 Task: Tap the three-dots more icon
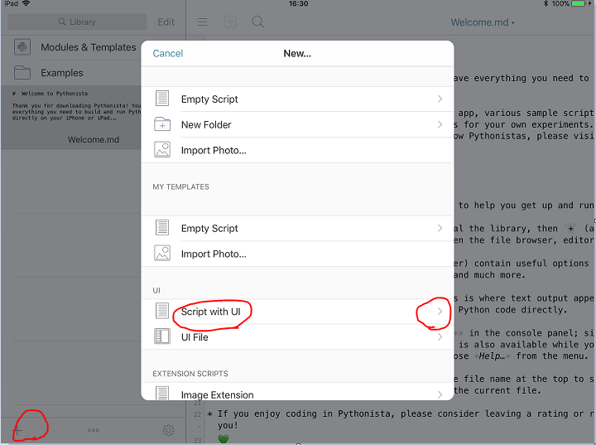[x=93, y=430]
